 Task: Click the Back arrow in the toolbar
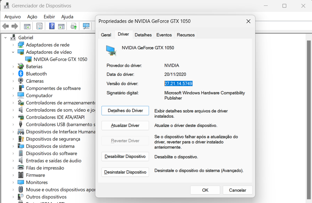click(5, 26)
